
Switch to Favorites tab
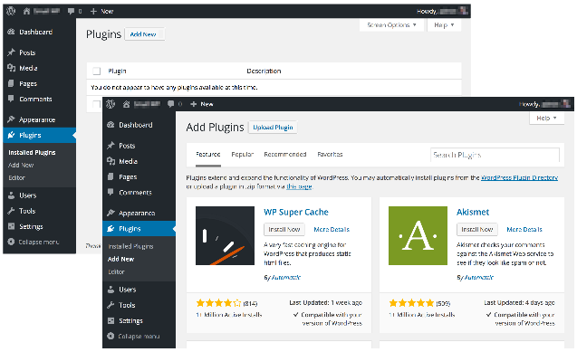pyautogui.click(x=330, y=155)
